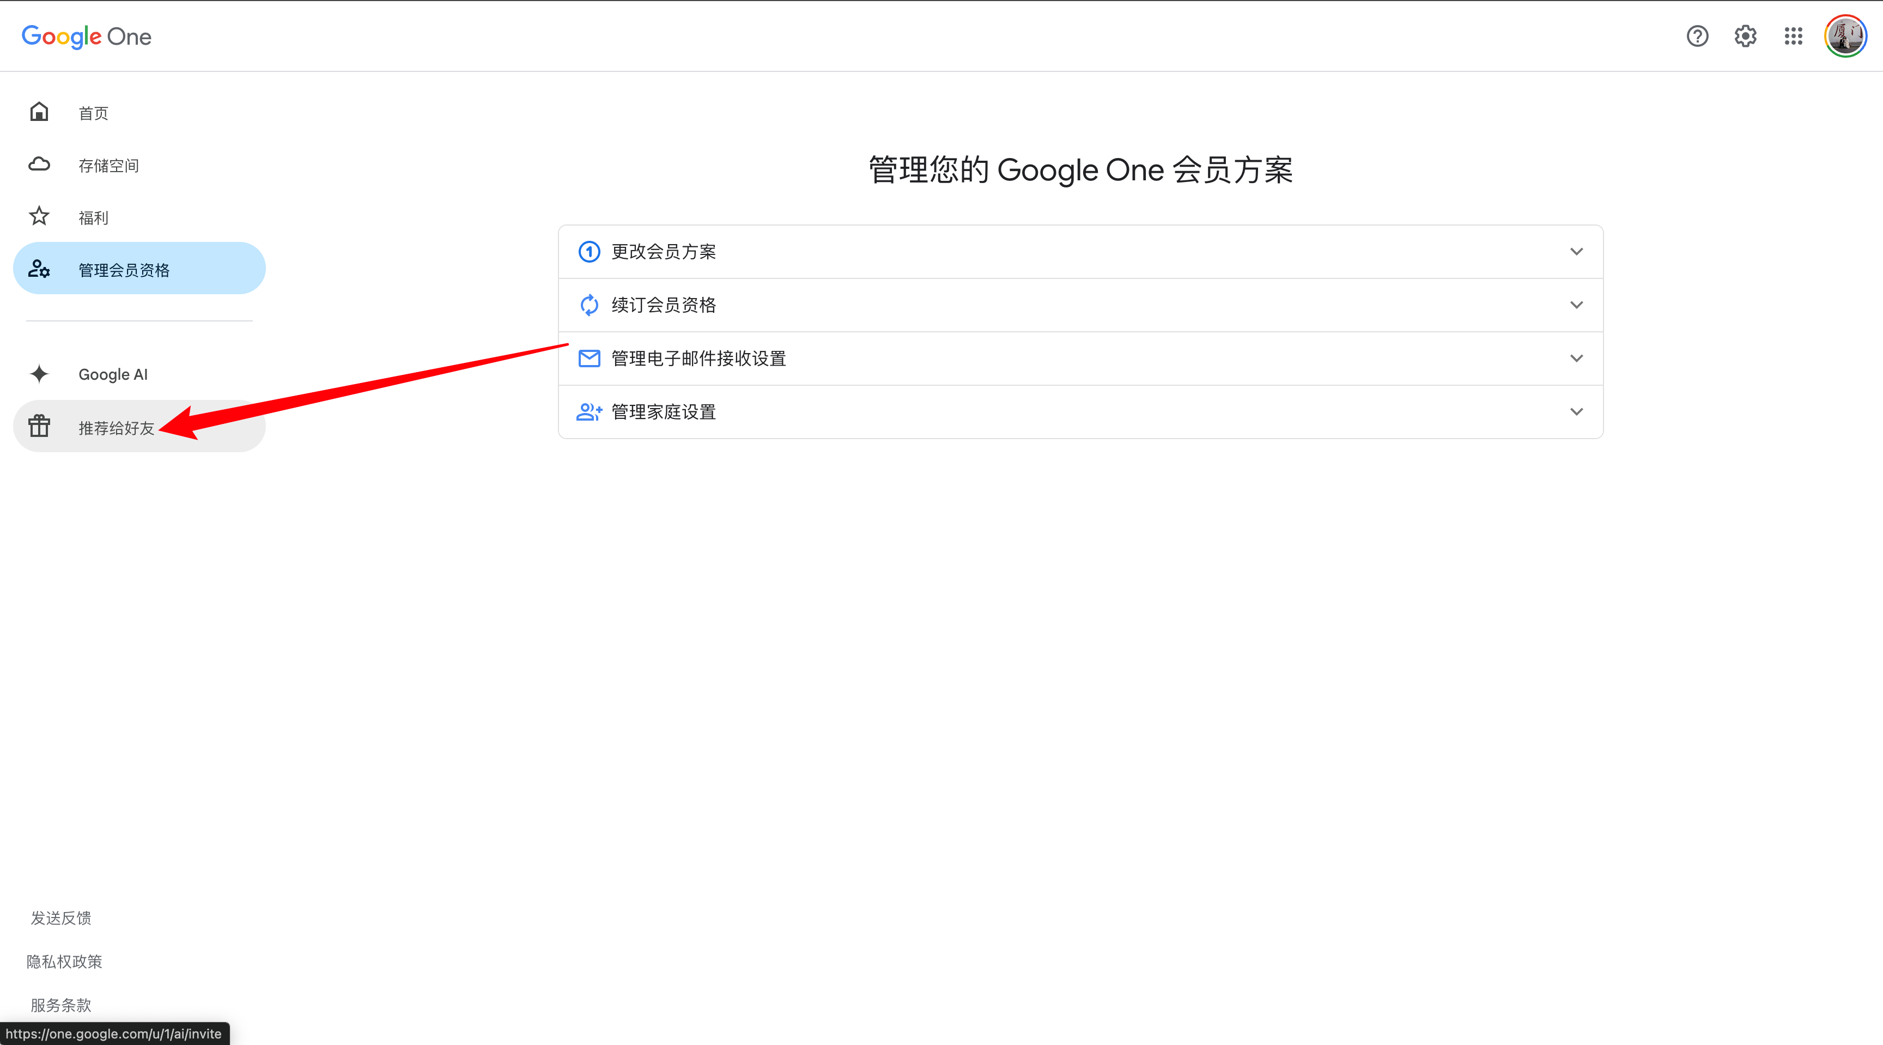
Task: Open Google AI sidebar item
Action: 139,373
